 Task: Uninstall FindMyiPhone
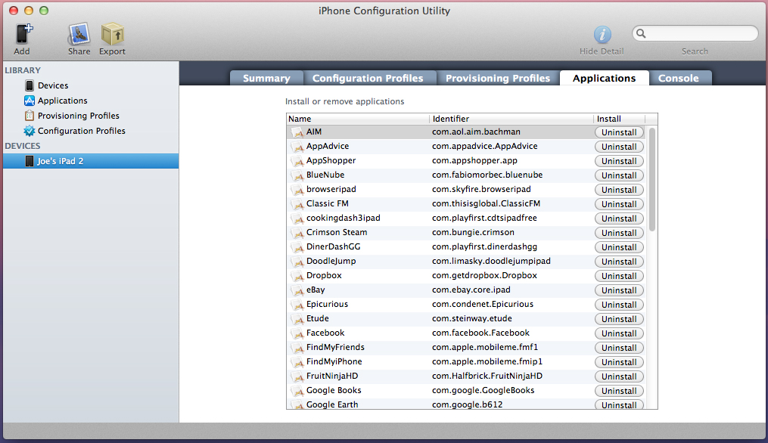619,362
